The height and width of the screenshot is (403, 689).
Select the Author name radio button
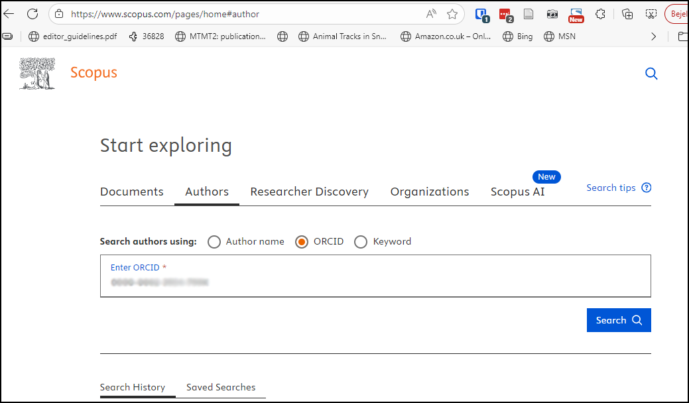[214, 242]
